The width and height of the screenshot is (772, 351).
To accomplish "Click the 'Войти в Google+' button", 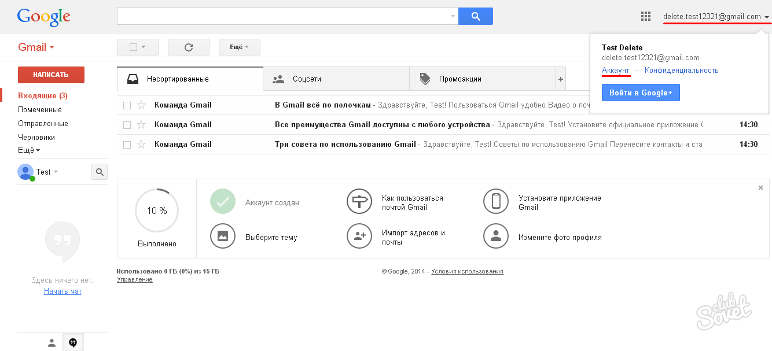I will click(x=641, y=93).
